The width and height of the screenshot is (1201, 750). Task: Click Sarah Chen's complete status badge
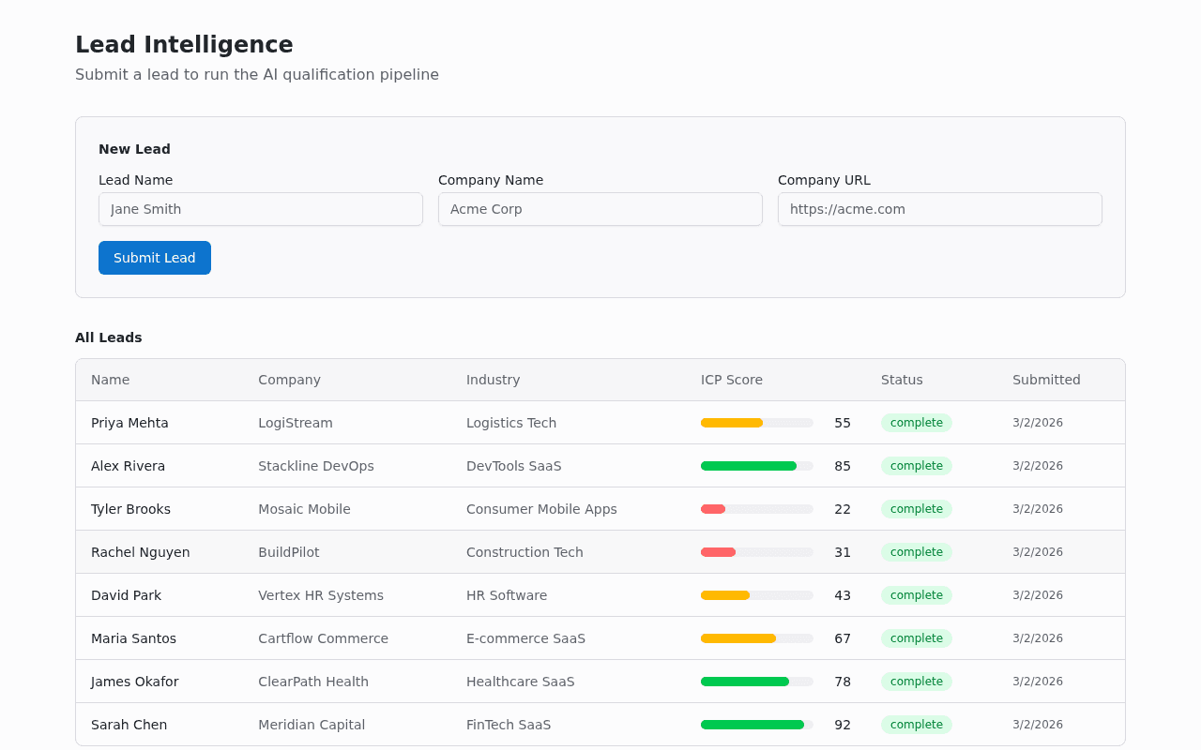pos(916,724)
